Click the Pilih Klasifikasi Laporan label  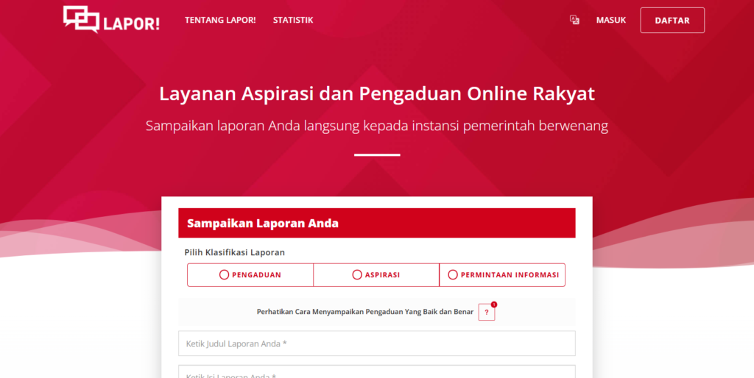pos(234,252)
